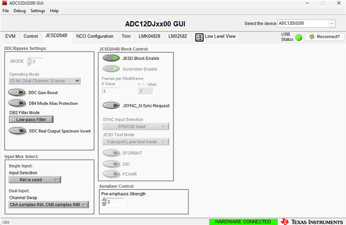Switch to the Trim tab
Screen dimensions: 346x225
(126, 36)
